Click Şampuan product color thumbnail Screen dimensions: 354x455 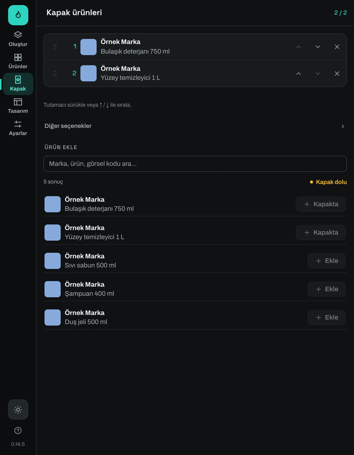coord(53,289)
